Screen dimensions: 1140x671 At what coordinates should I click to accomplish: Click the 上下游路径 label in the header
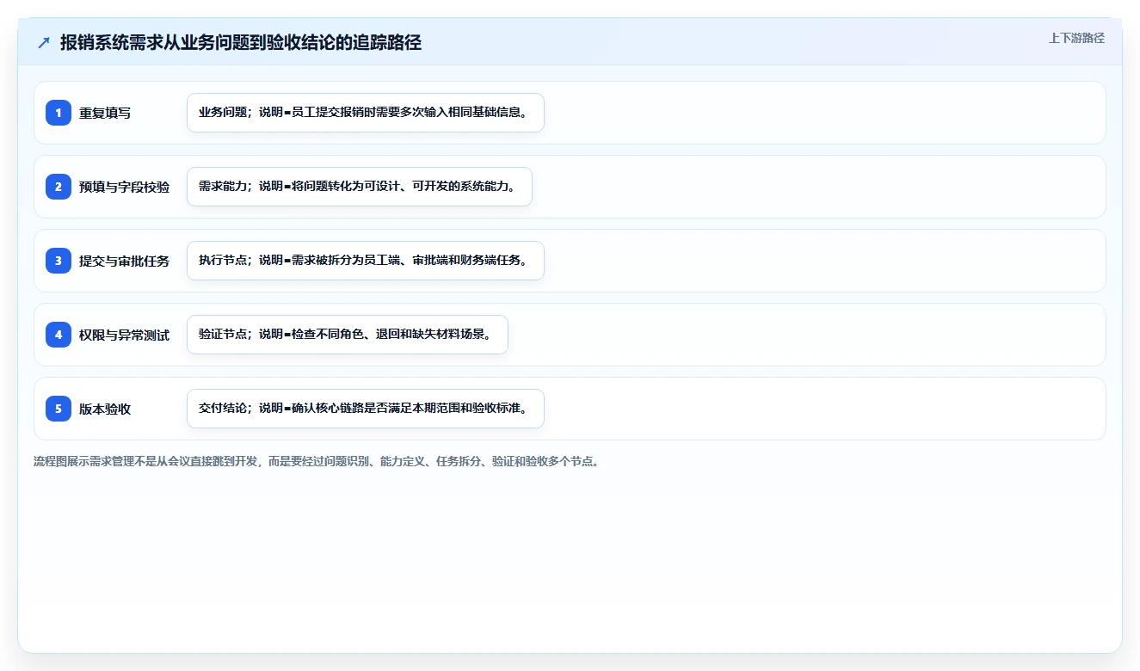[x=1076, y=38]
